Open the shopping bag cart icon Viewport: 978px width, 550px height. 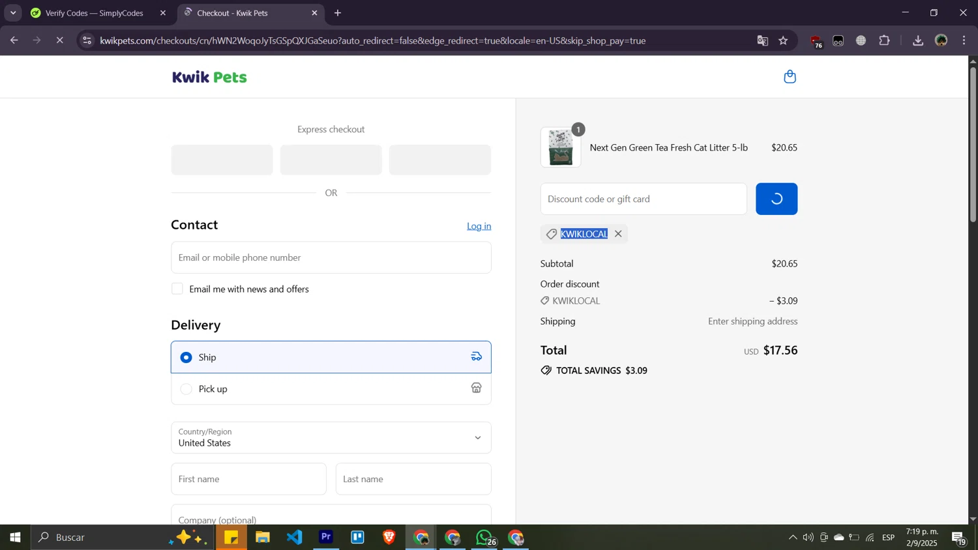pyautogui.click(x=790, y=77)
